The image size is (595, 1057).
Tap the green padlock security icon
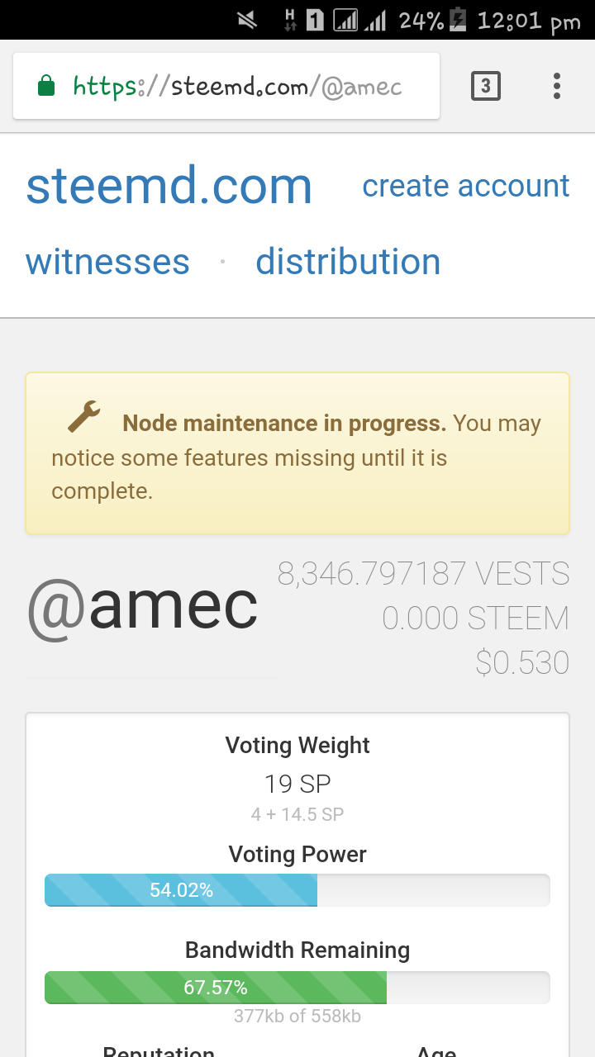47,86
